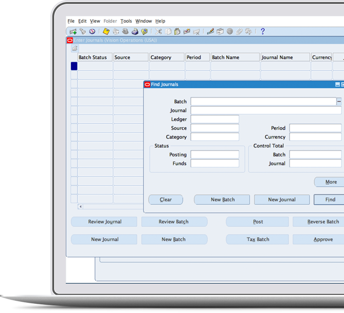Focus the Posting status field
Screen dimensions: 344x313
click(x=215, y=154)
